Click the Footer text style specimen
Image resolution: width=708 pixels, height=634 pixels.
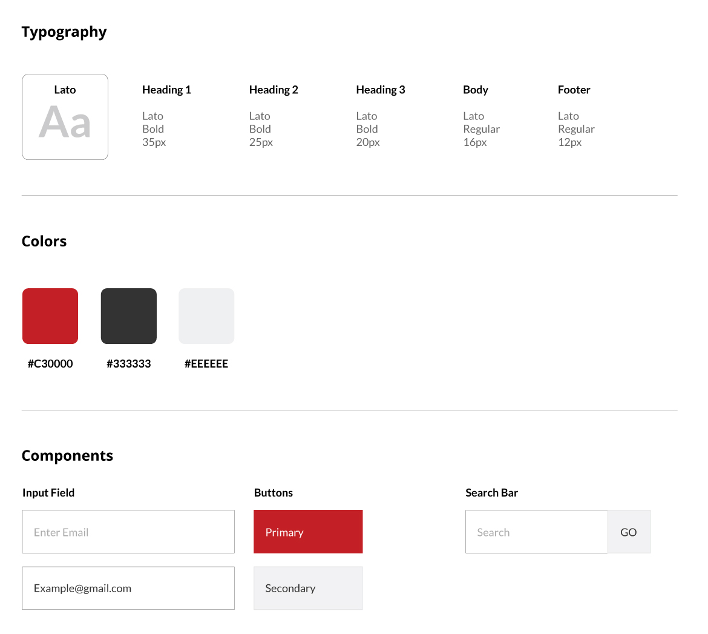tap(576, 115)
